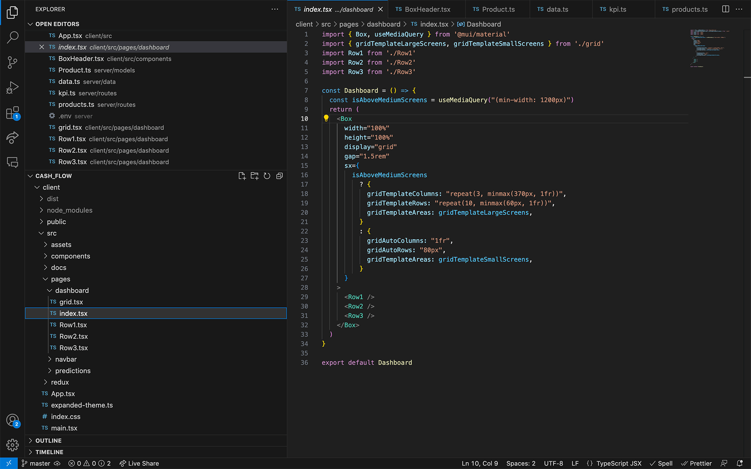Click the Spell status bar item
This screenshot has height=469, width=751.
[x=661, y=463]
